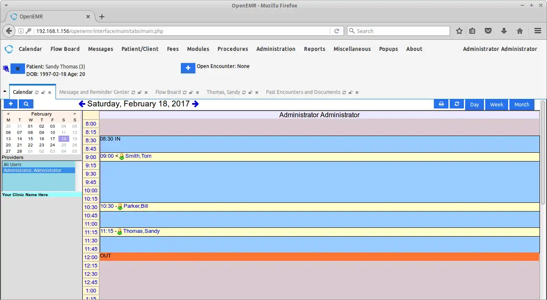Create an encounter via the Open Encounter plus icon
This screenshot has height=300, width=547.
coord(188,68)
